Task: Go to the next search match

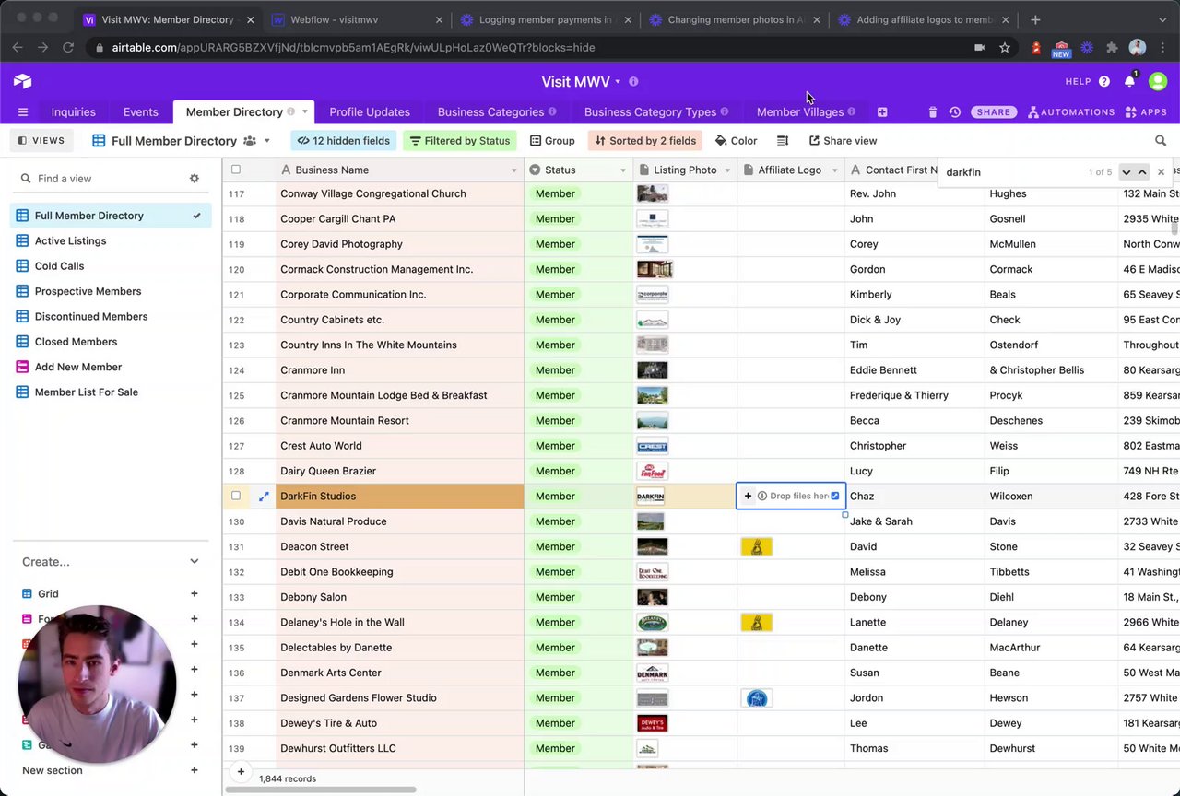Action: [1126, 172]
